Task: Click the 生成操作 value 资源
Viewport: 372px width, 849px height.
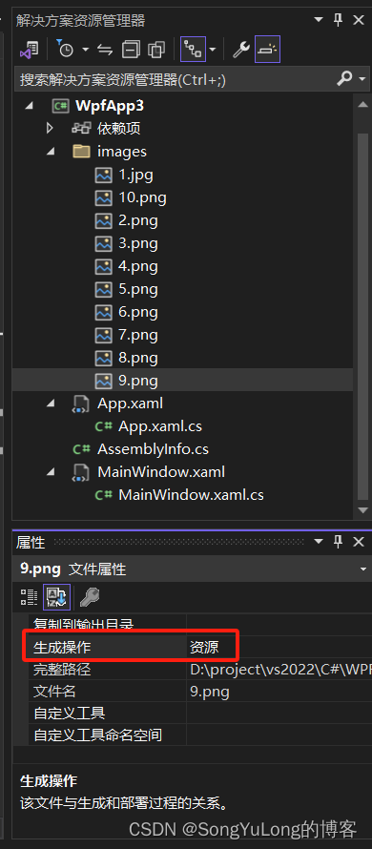Action: pyautogui.click(x=204, y=647)
